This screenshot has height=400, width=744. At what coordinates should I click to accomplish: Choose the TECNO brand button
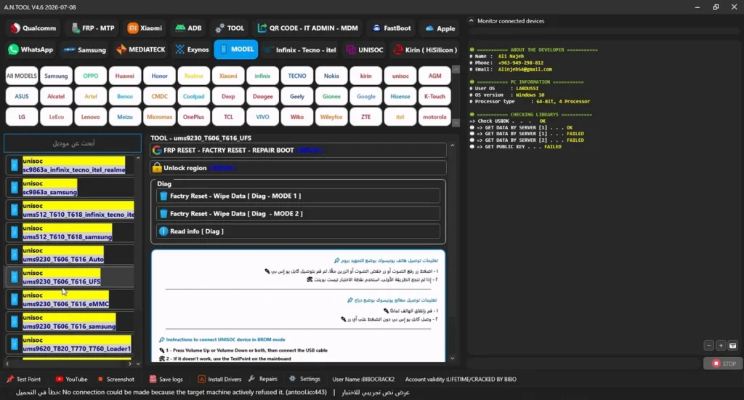297,76
